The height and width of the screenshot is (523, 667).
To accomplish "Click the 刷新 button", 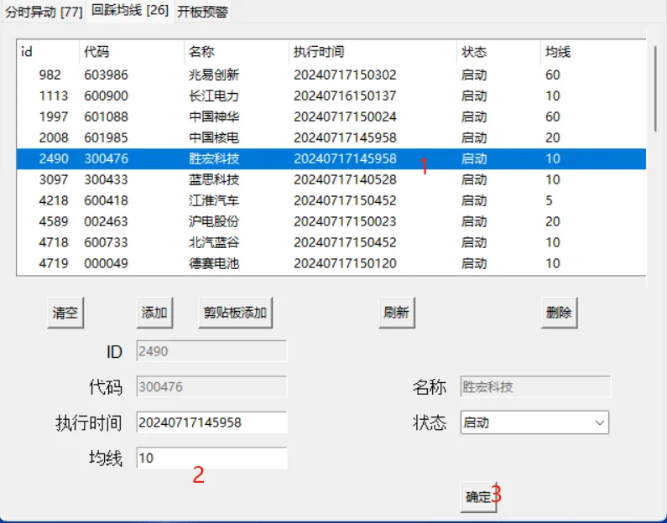I will pos(397,313).
